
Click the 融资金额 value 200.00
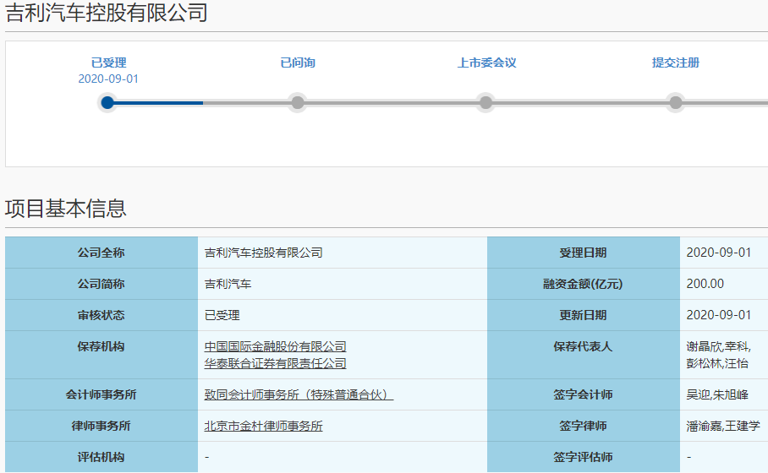(x=705, y=284)
